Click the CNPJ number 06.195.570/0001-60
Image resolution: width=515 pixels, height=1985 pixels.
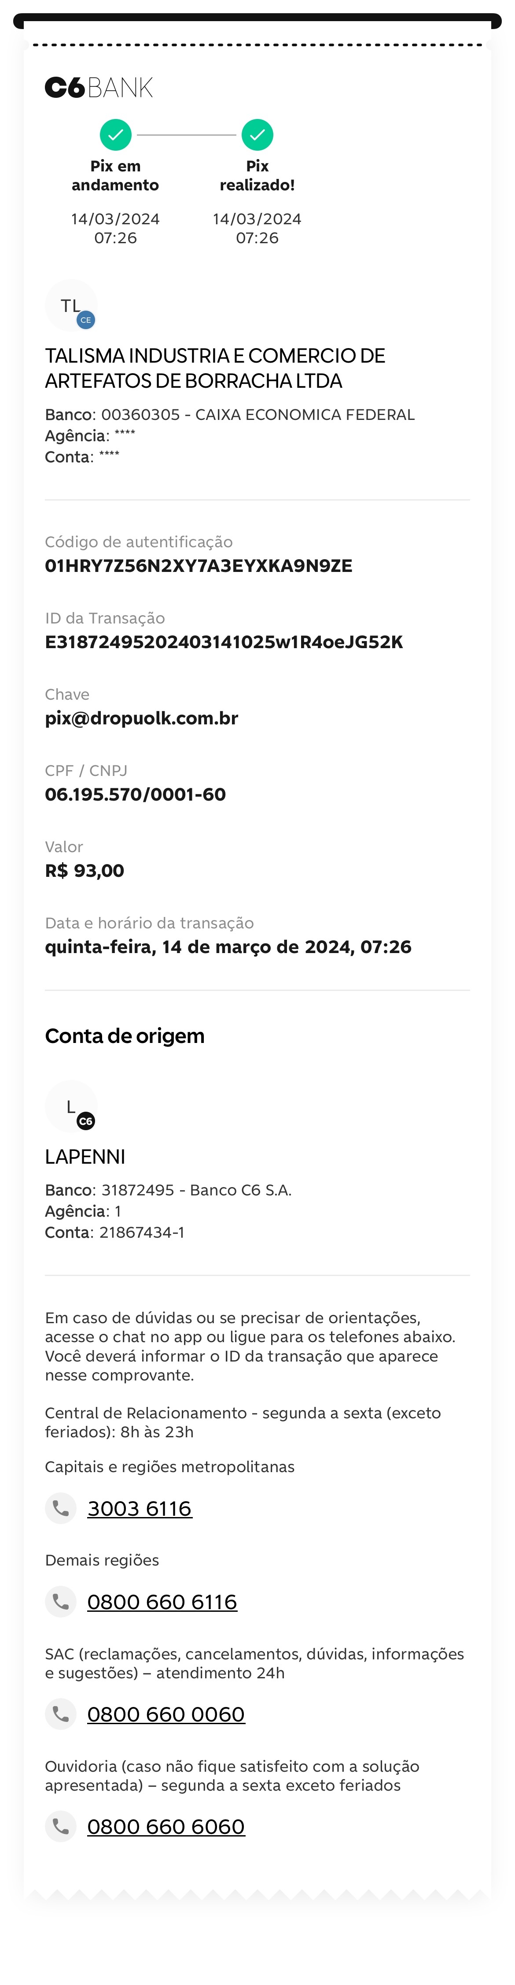pyautogui.click(x=136, y=794)
